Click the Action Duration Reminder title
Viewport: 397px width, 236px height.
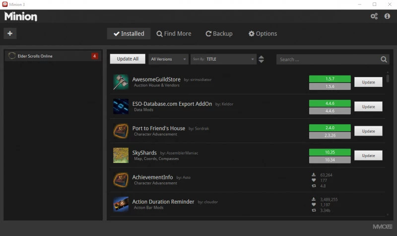pyautogui.click(x=163, y=202)
